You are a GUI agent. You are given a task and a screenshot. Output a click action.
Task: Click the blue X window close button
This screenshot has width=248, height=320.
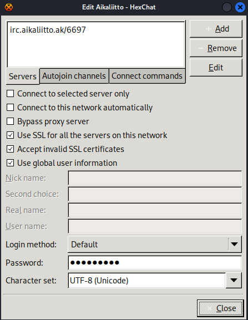click(x=240, y=7)
